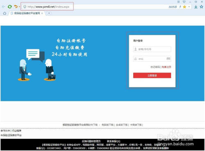Image resolution: width=205 pixels, height=151 pixels.
Task: Click the email/phone login field
Action: pyautogui.click(x=152, y=49)
